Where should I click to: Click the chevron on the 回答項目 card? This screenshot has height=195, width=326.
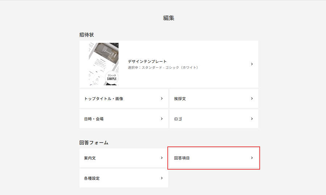point(252,158)
